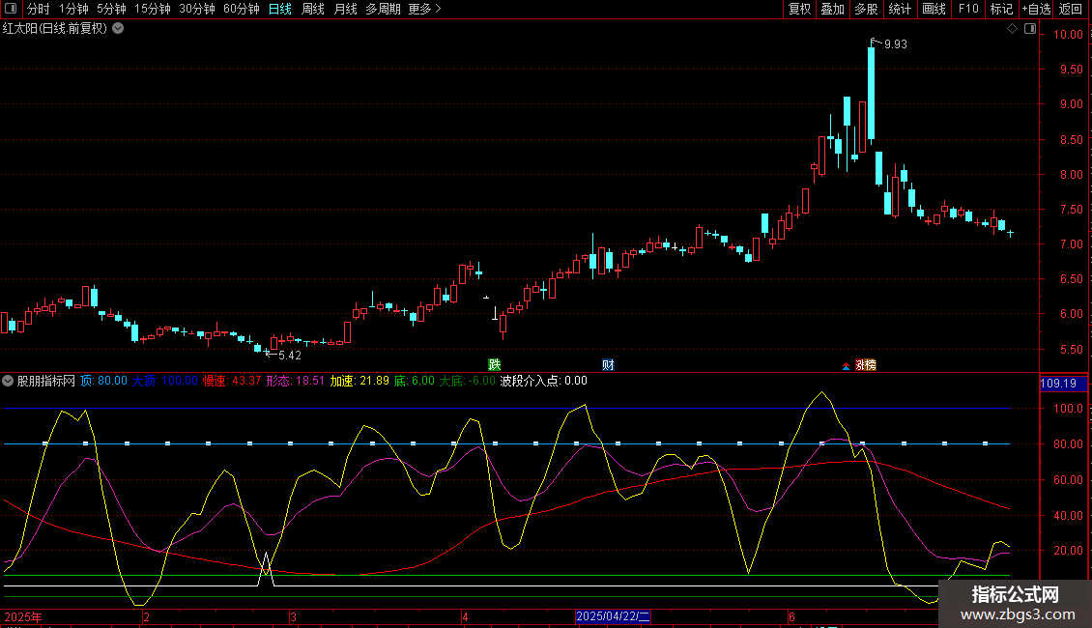Click the 涨榜 marker below the chart
The image size is (1092, 628).
coord(865,365)
